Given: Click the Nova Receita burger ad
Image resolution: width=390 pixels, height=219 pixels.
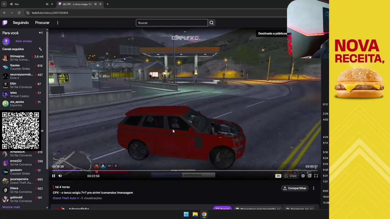Looking at the screenshot, I should 360,109.
